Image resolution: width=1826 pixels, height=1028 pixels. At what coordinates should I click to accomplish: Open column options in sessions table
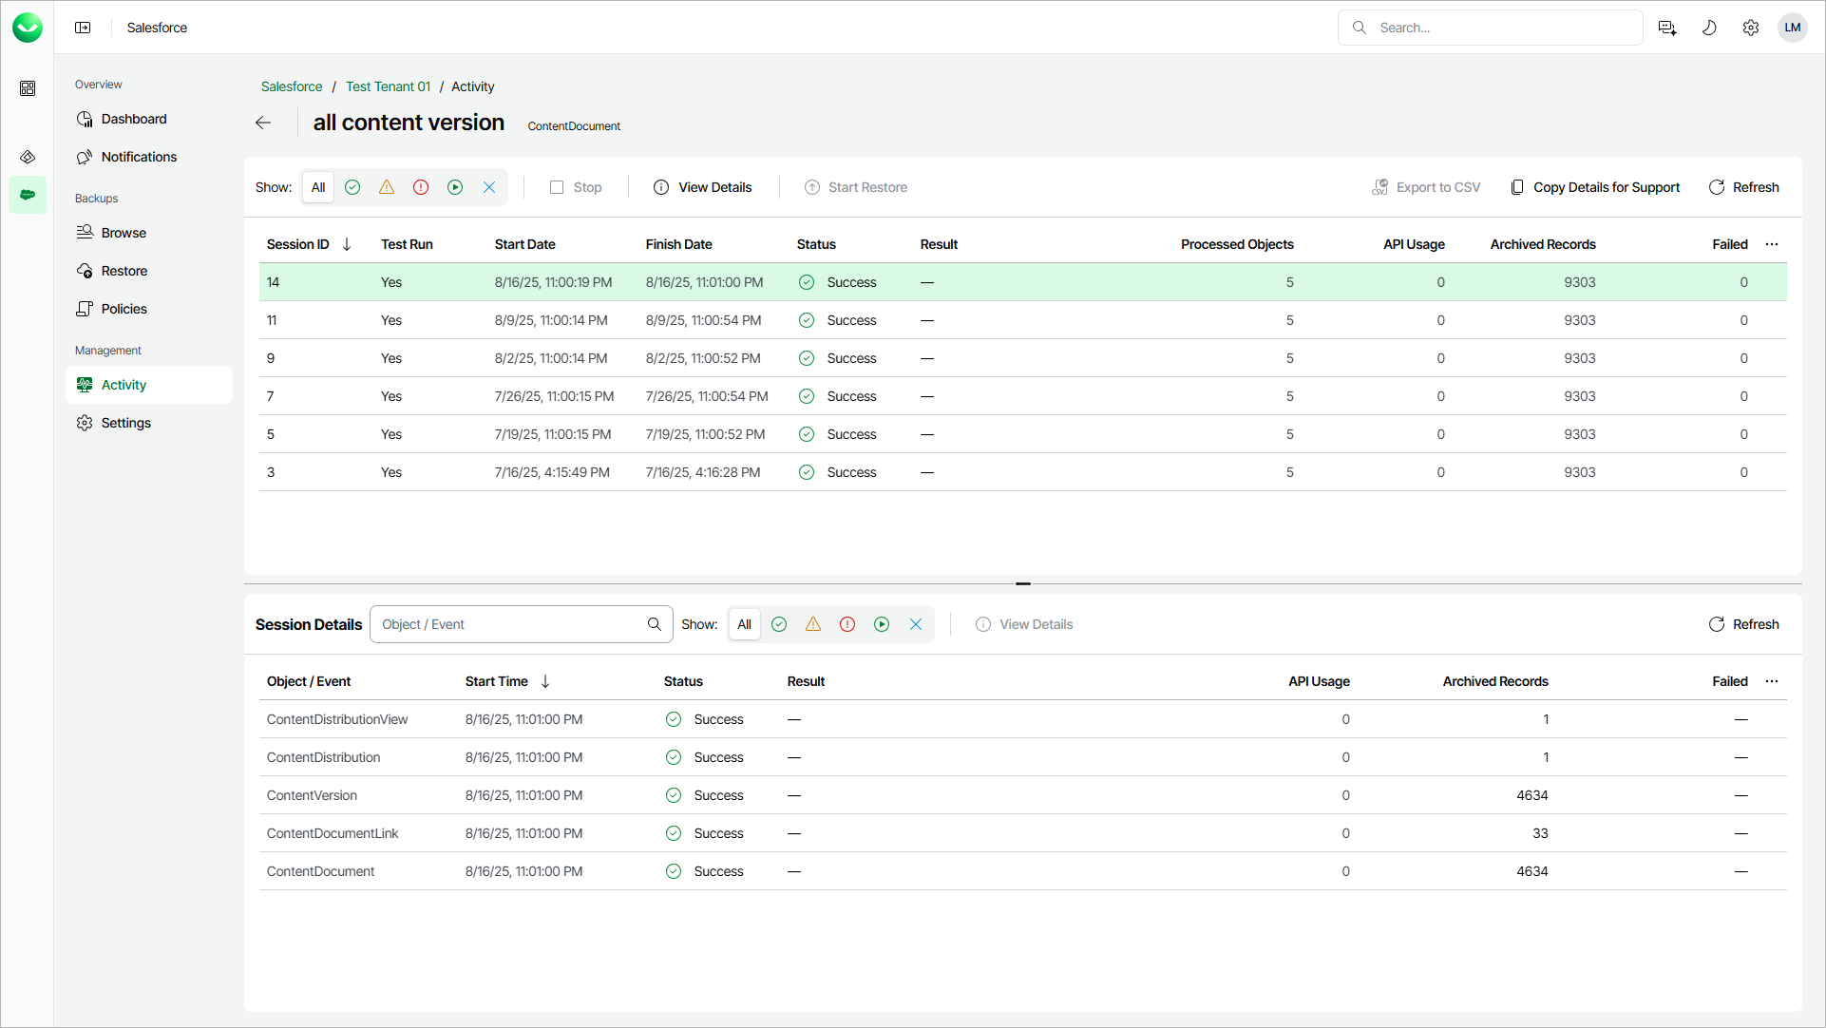(x=1772, y=244)
